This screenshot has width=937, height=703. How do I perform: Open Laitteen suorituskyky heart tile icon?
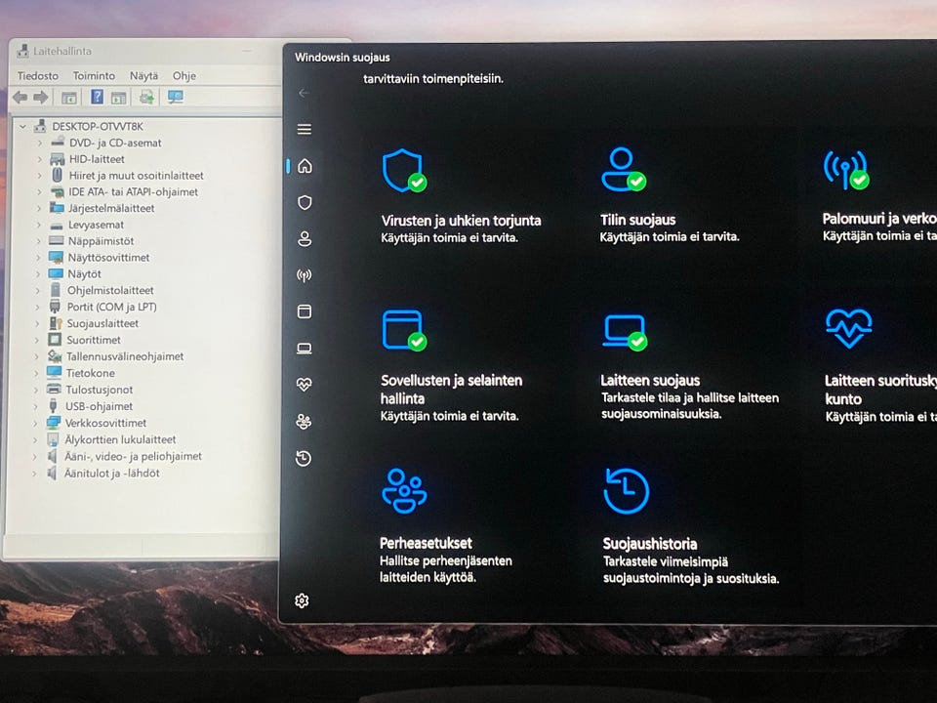[848, 328]
